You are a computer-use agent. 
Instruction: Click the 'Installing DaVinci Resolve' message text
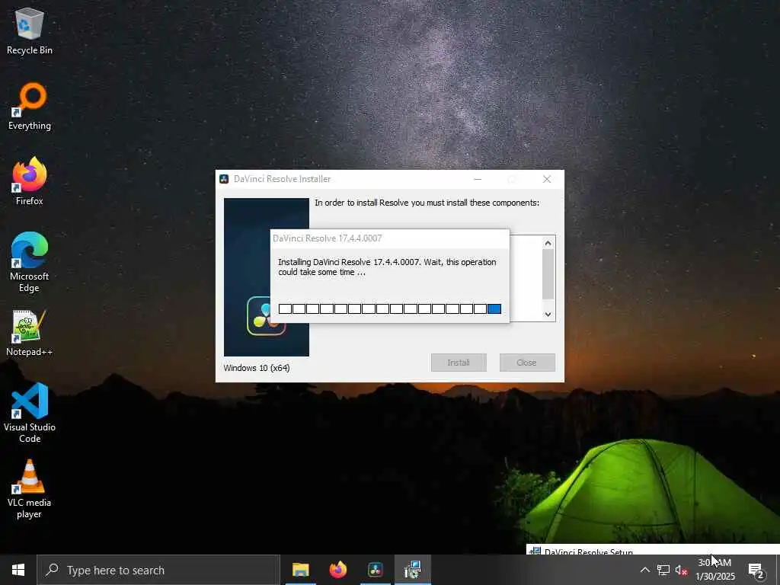387,267
